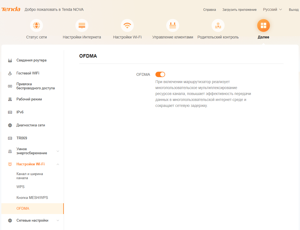This screenshot has height=230, width=300.
Task: Open network status globe icon
Action: 36,25
